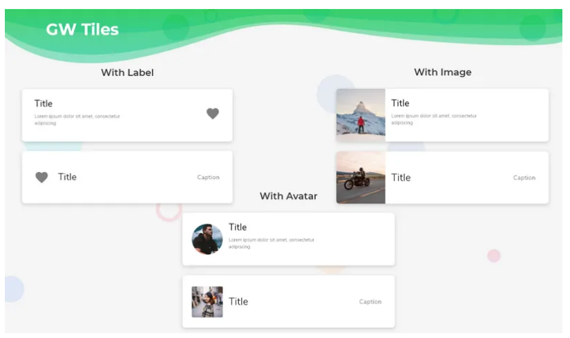570x338 pixels.
Task: Select the With Label section heading
Action: [x=127, y=73]
